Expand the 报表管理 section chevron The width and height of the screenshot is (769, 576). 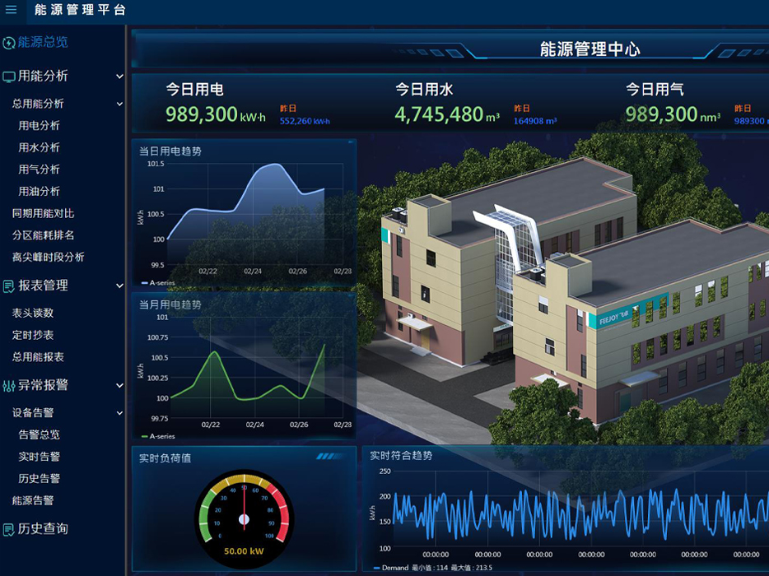tap(119, 286)
